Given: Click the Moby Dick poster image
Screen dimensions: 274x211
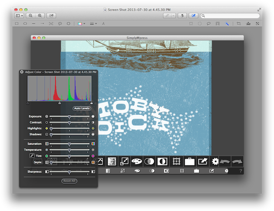Looking at the screenshot, I should (x=136, y=98).
